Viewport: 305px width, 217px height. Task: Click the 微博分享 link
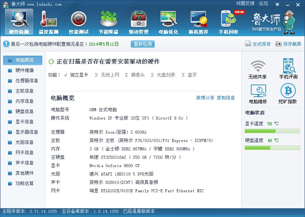205,98
